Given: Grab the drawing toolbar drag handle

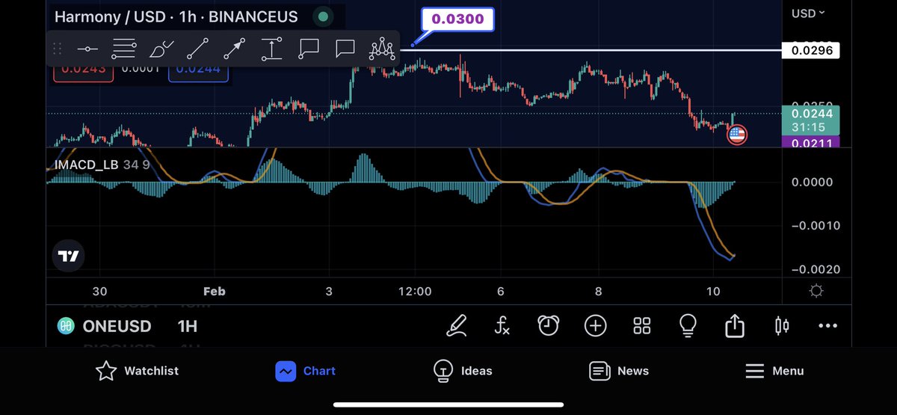Looking at the screenshot, I should tap(57, 49).
